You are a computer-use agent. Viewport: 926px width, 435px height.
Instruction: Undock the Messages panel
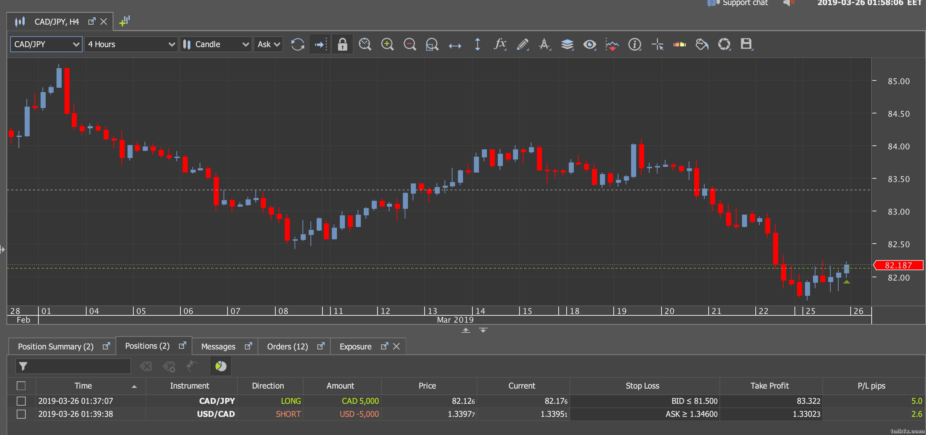click(248, 346)
